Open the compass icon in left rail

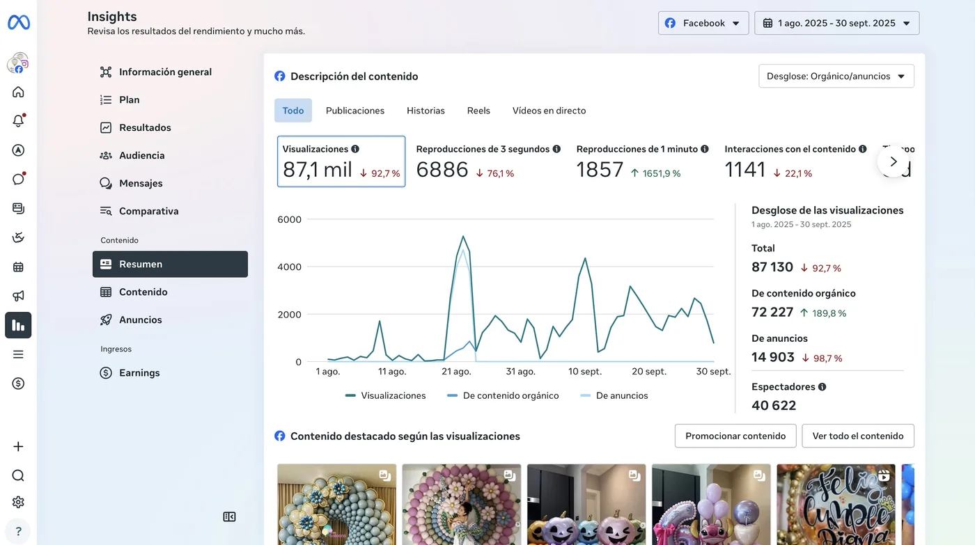(18, 150)
